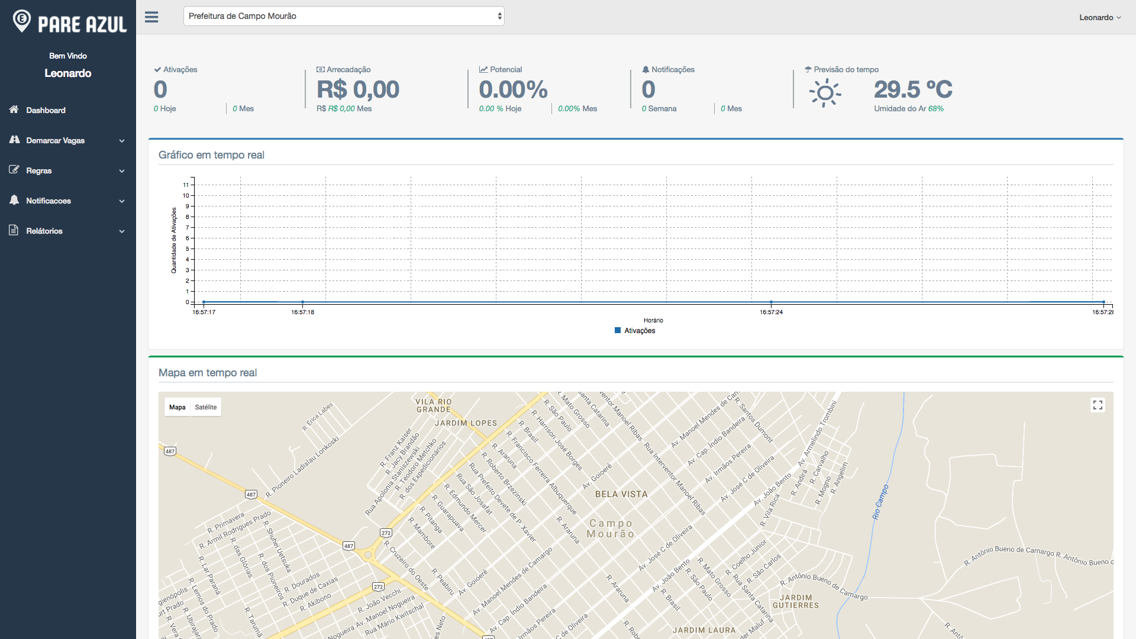Screen dimensions: 1136x639
Task: Click the Ativações checkmark icon
Action: click(157, 69)
